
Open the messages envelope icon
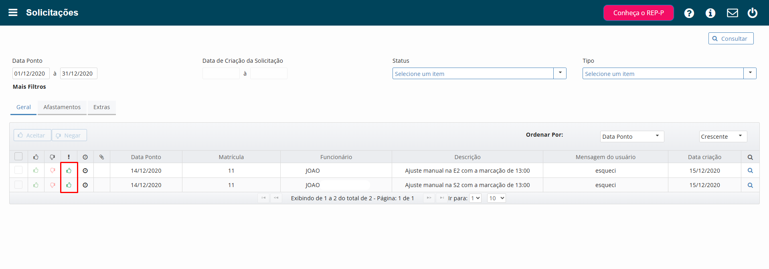tap(733, 13)
